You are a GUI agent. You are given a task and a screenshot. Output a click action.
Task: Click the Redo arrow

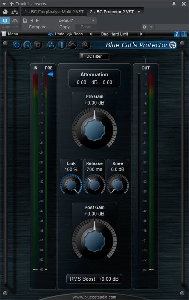click(x=69, y=34)
